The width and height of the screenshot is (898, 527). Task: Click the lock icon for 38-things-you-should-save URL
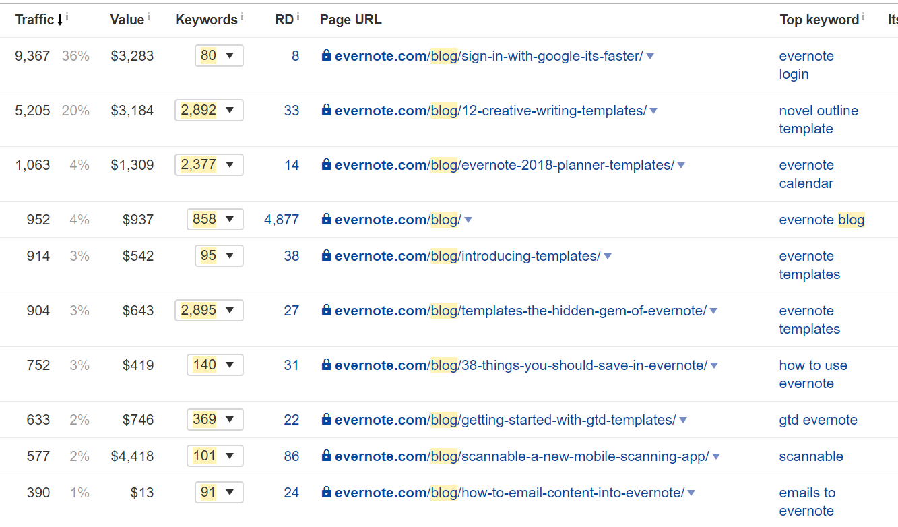(x=326, y=365)
